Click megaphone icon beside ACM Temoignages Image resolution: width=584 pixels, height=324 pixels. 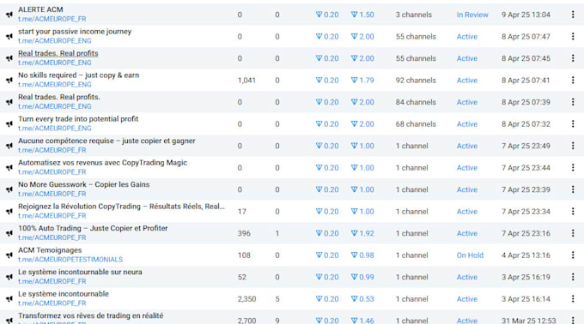pos(9,255)
